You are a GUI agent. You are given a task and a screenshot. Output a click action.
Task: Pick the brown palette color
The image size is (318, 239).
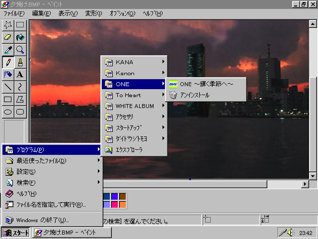(123, 197)
